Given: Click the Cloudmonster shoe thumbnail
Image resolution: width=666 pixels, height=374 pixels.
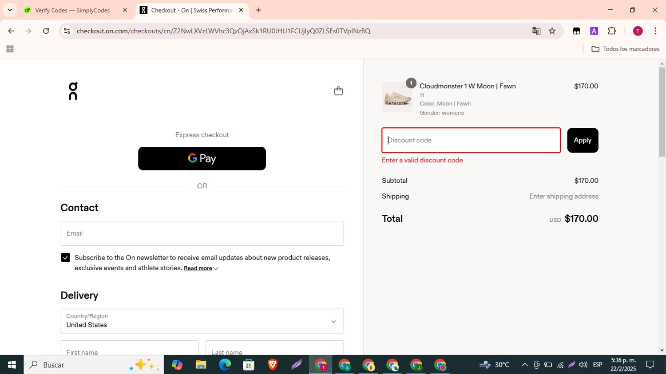Looking at the screenshot, I should (x=397, y=97).
